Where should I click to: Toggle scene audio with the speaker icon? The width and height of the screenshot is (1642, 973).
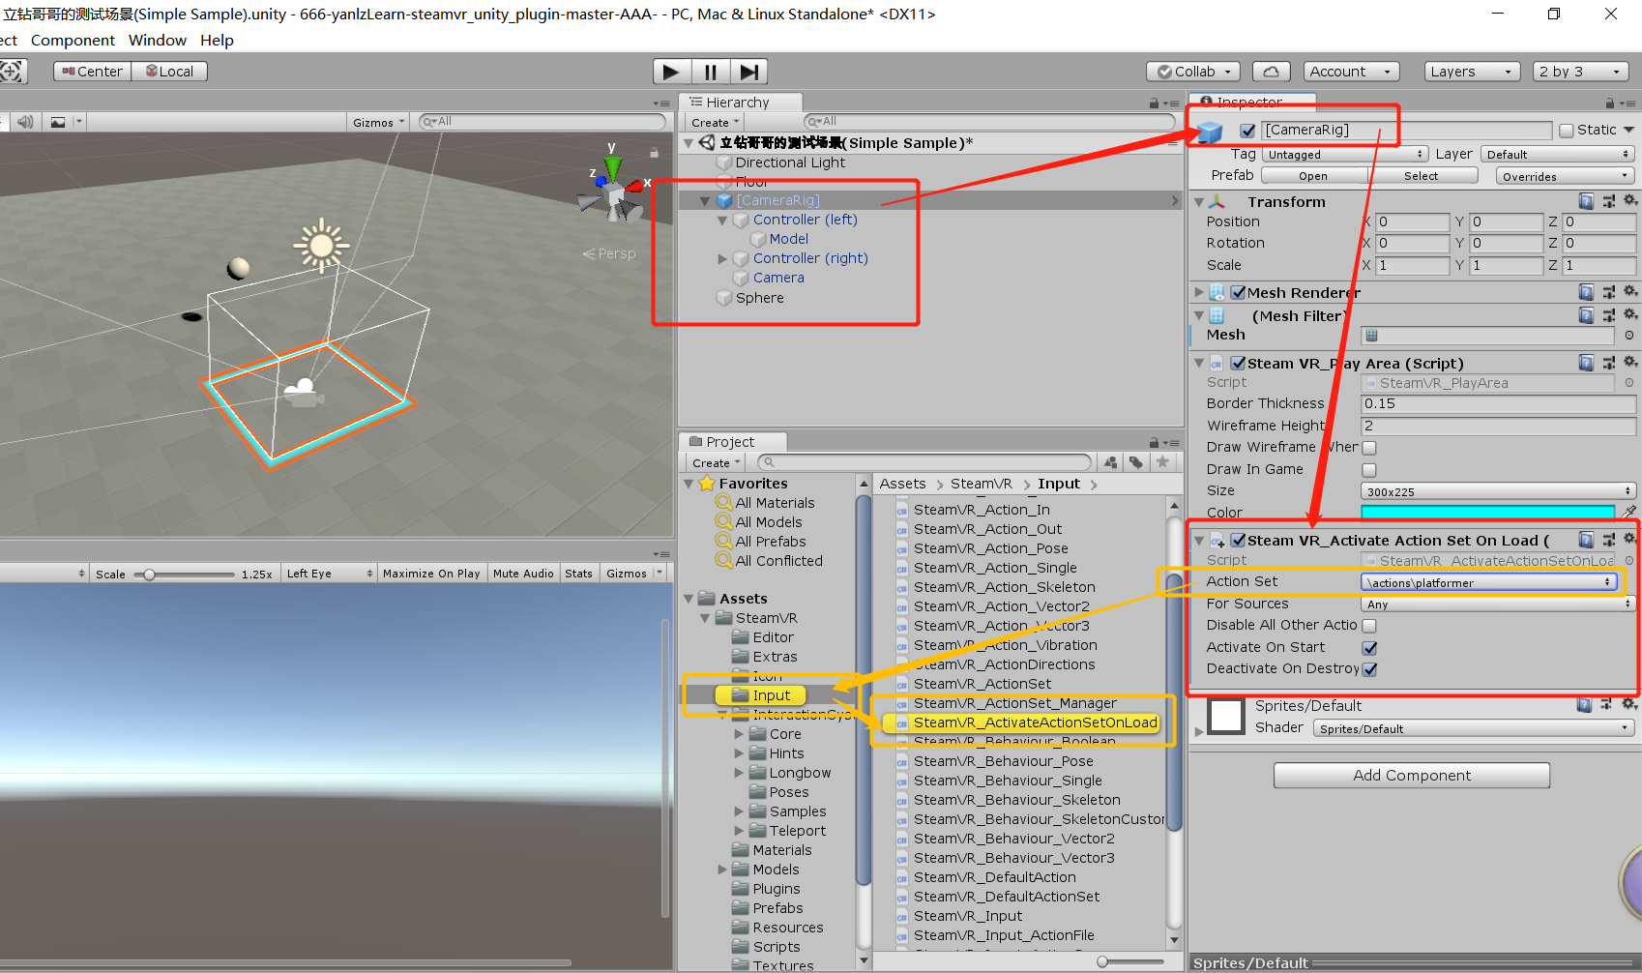point(24,121)
